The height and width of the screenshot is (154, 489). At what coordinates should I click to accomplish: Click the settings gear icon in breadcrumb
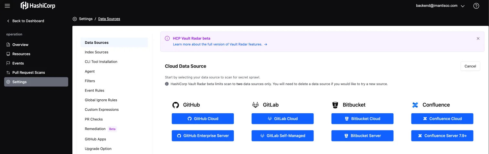coord(75,19)
